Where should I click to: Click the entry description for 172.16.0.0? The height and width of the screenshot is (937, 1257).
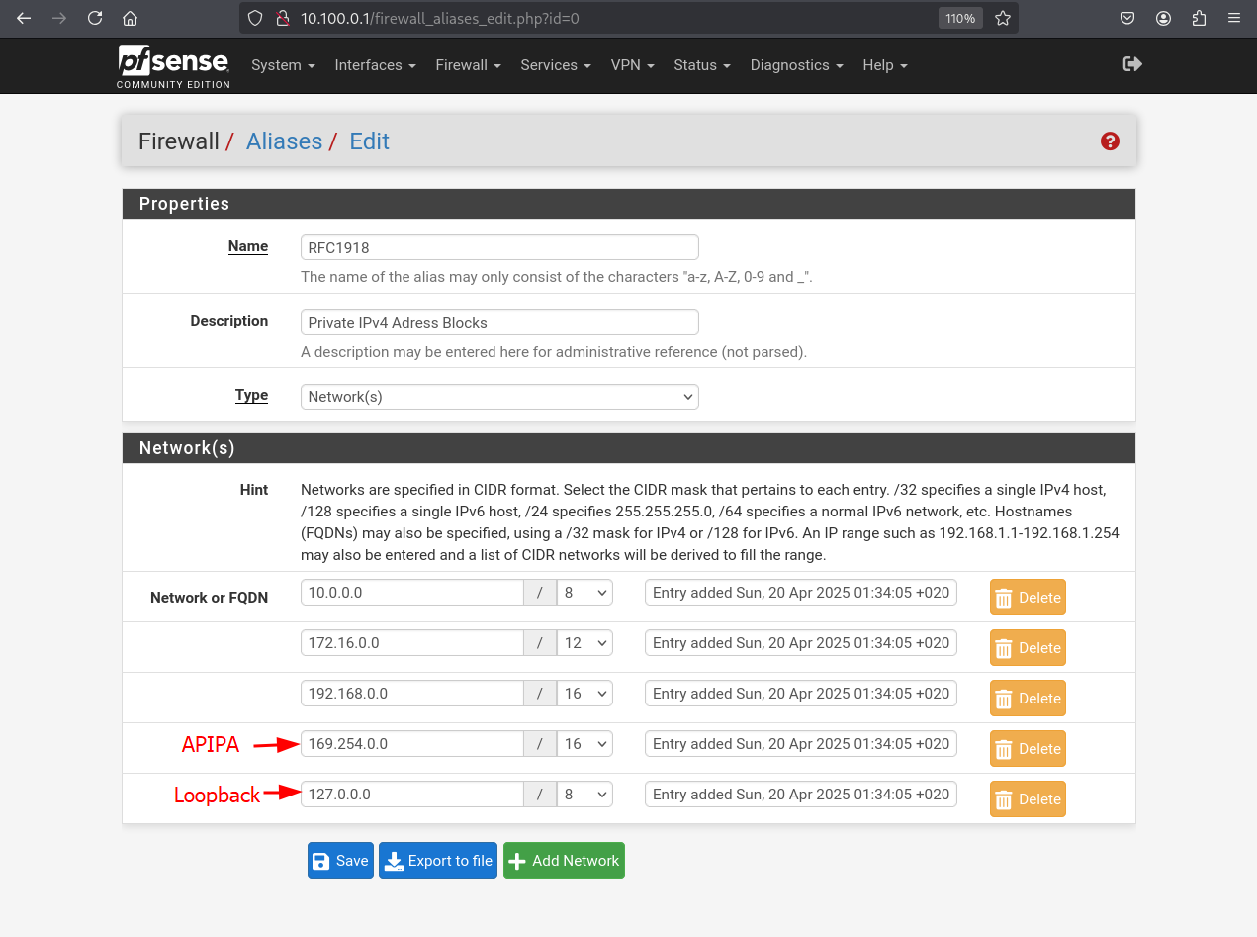tap(801, 643)
